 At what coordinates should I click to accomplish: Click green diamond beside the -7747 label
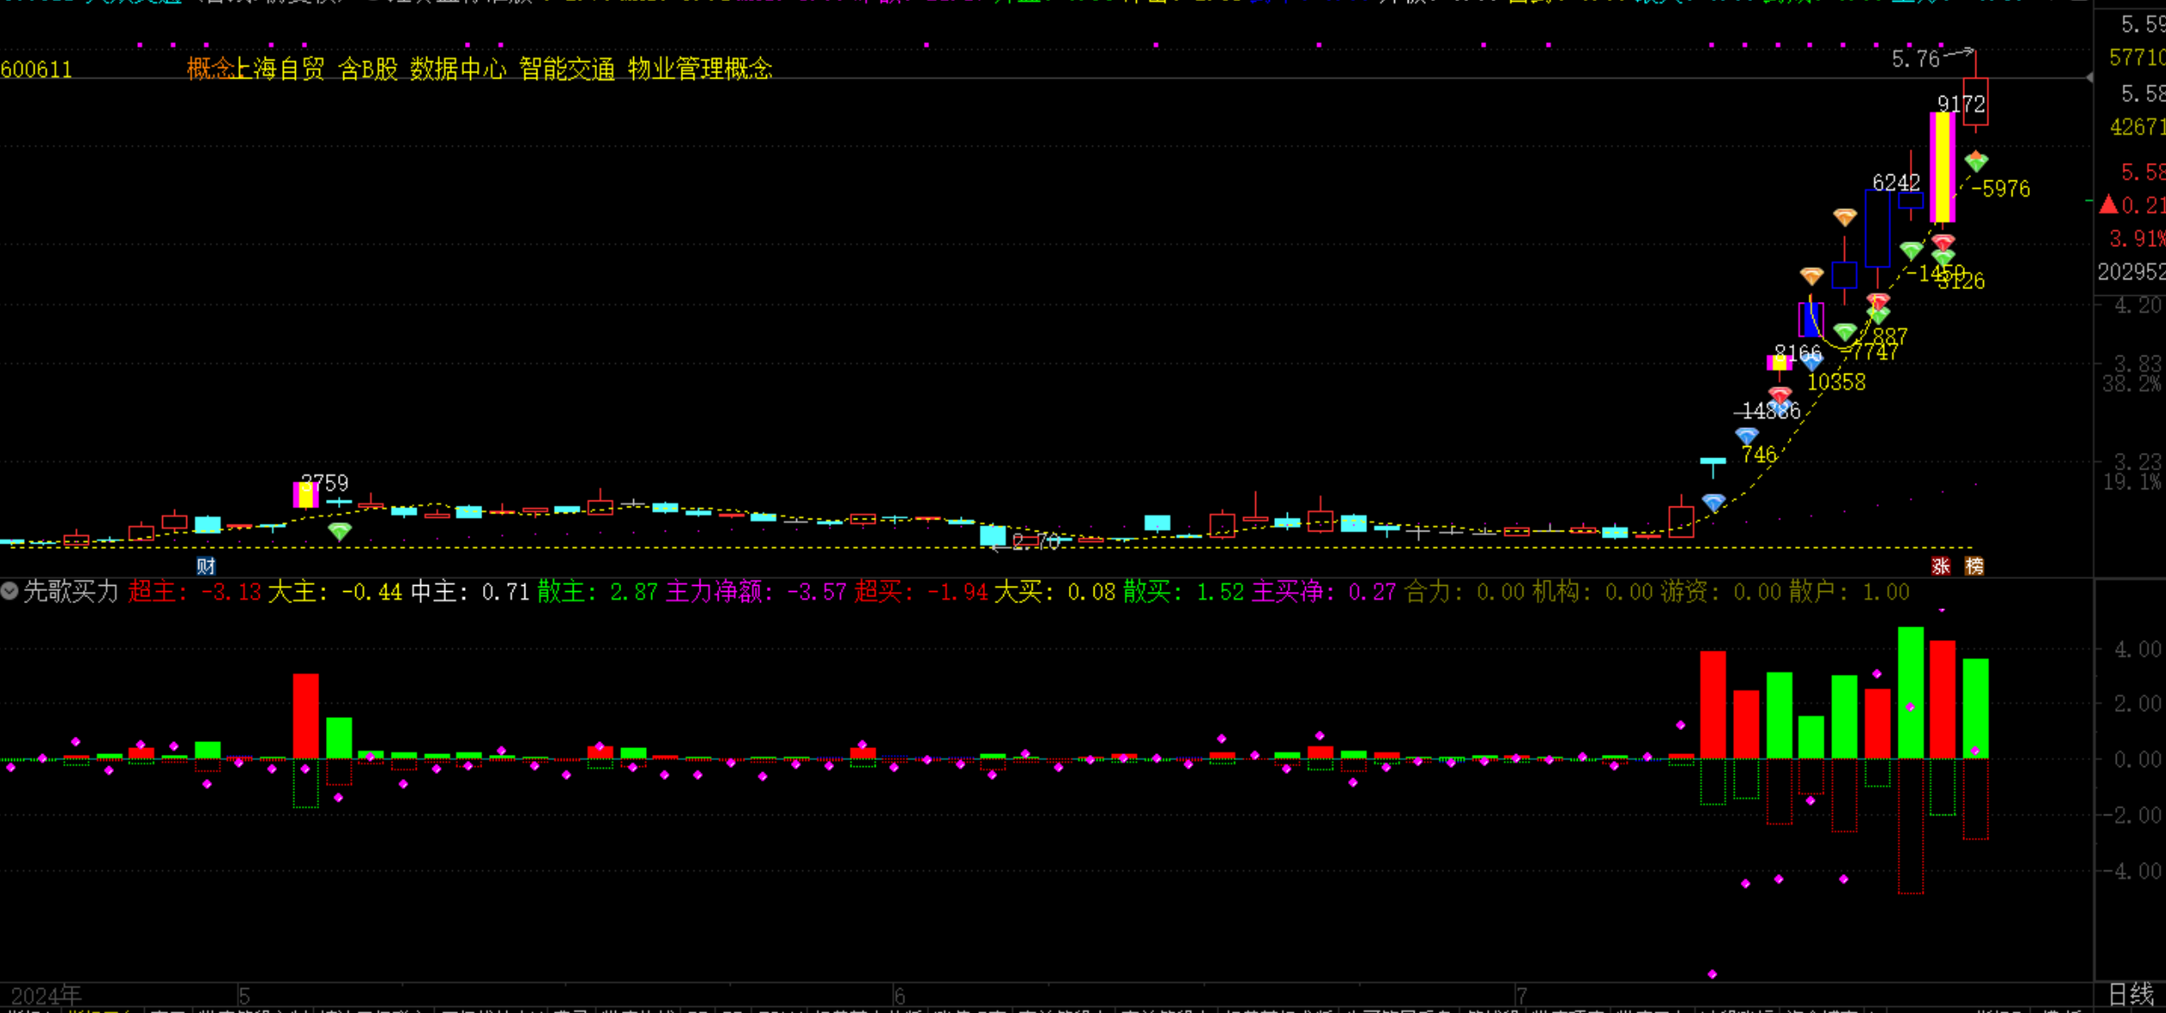pyautogui.click(x=1844, y=332)
